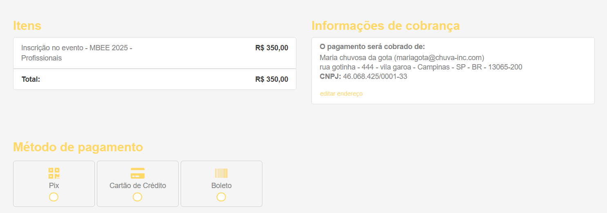Choose the Cartão de Crédito label

coord(138,186)
